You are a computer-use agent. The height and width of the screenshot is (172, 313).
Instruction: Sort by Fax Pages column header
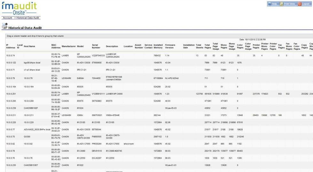[x=281, y=46]
